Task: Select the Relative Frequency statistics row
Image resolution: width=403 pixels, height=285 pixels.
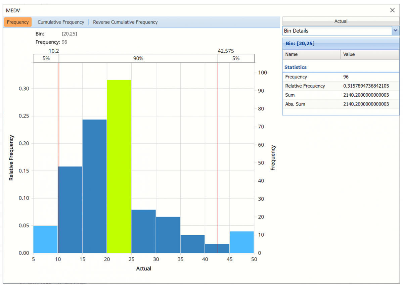Action: (311, 86)
